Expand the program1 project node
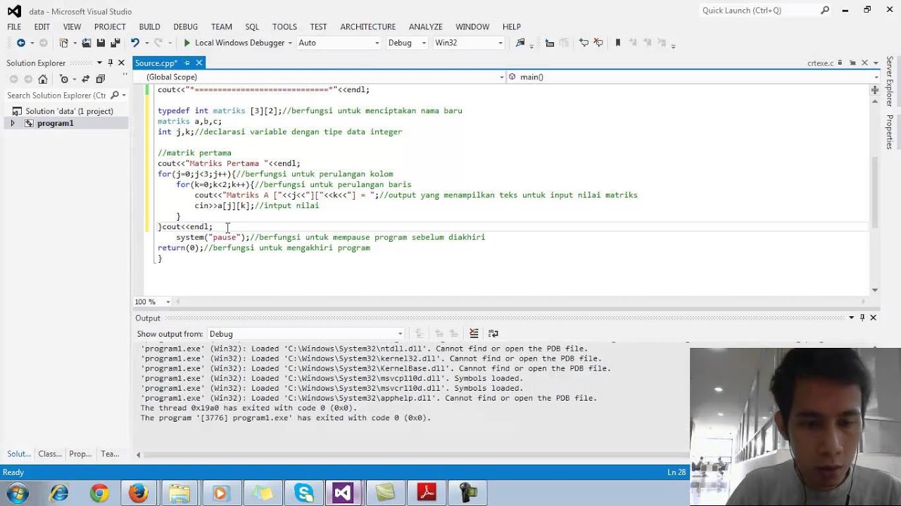Viewport: 901px width, 506px height. 12,123
